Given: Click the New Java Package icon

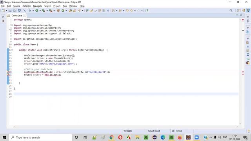Looking at the screenshot, I should [x=58, y=11].
